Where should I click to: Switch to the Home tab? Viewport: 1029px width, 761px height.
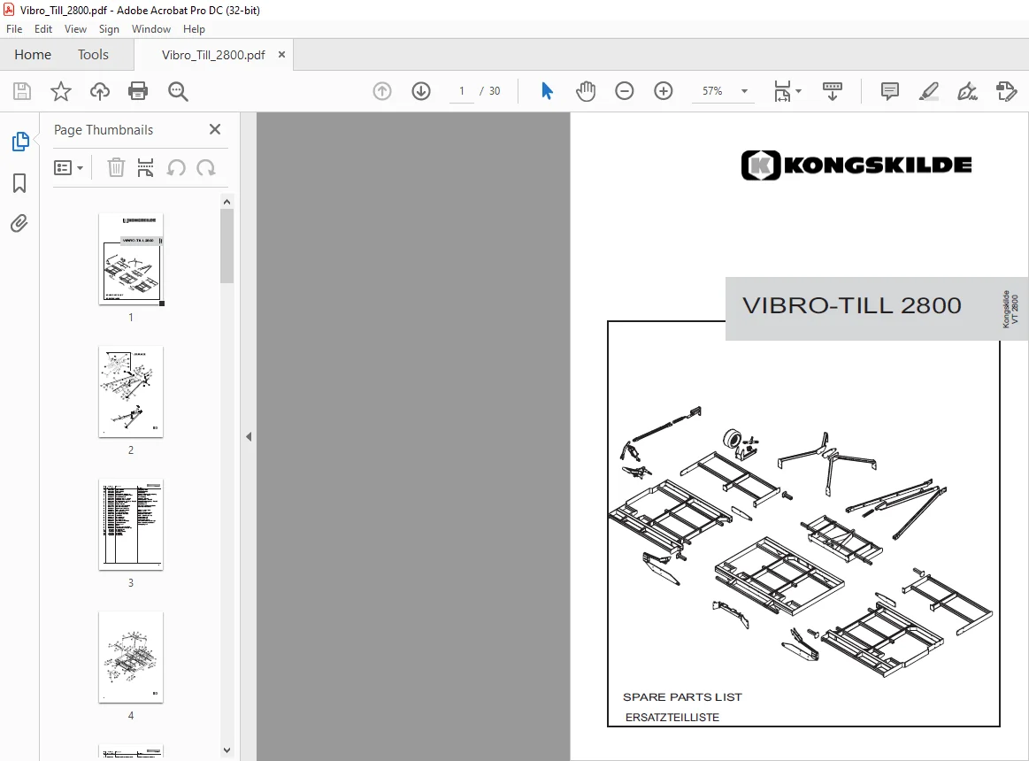pos(33,55)
